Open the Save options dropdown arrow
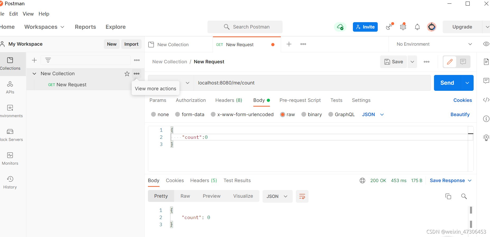 pos(412,62)
